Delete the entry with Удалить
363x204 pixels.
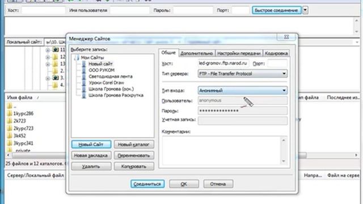click(x=91, y=166)
